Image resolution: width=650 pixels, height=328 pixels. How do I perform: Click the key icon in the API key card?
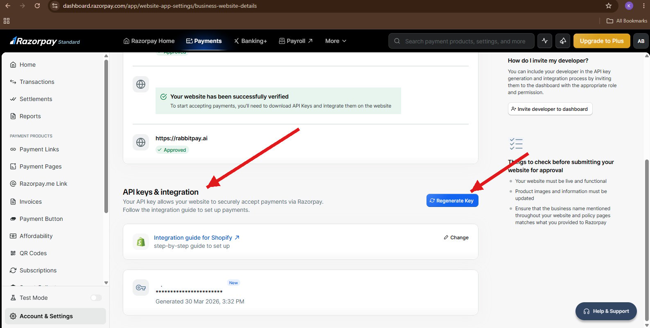pyautogui.click(x=141, y=288)
